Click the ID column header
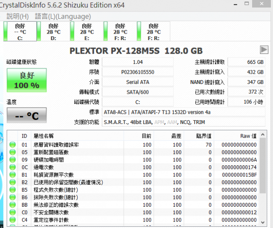The image size is (273, 228). tap(24, 136)
